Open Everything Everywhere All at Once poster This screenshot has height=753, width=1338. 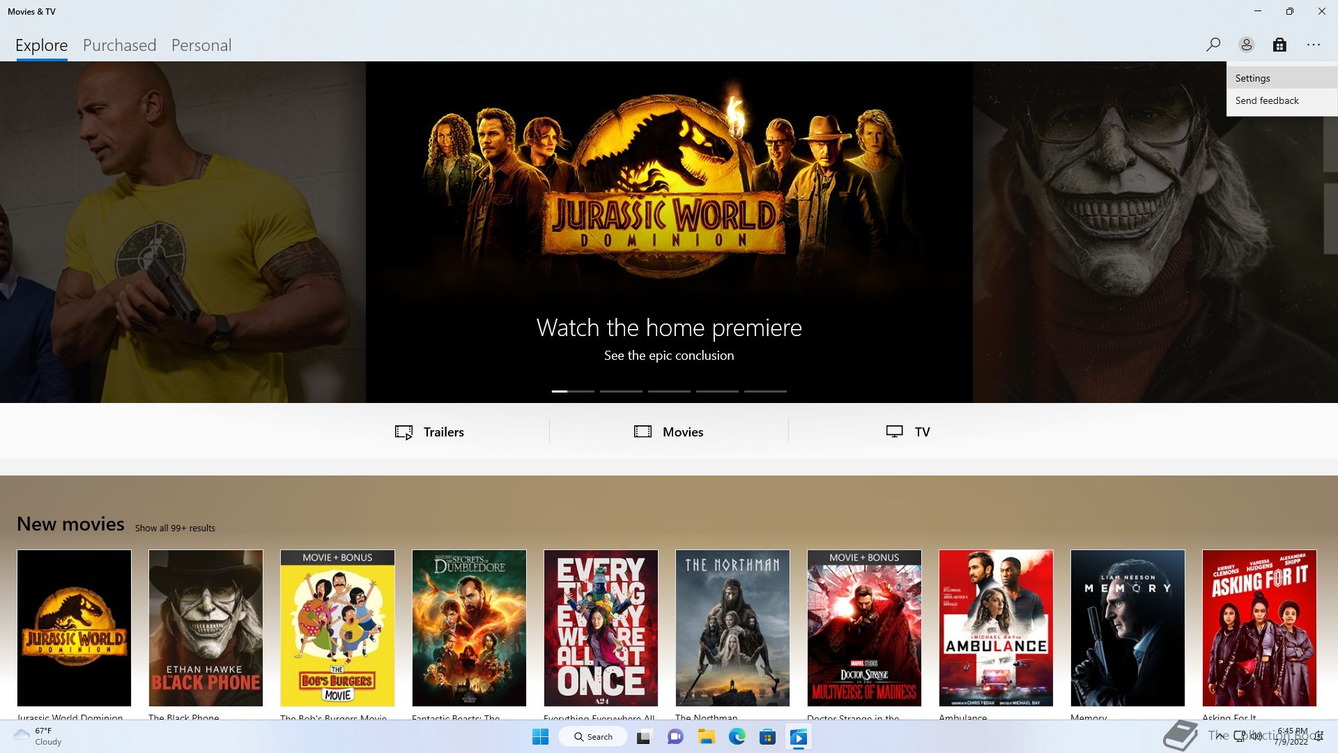(601, 627)
